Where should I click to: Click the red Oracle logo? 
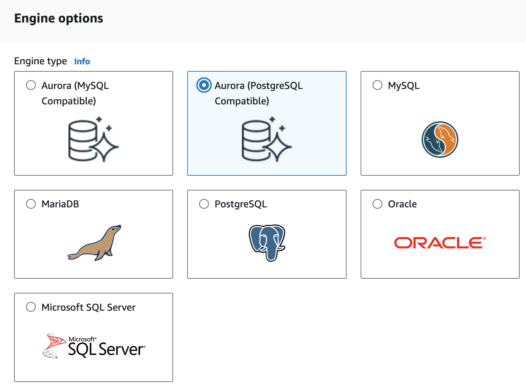click(x=440, y=243)
